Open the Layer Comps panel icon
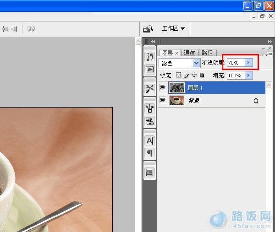This screenshot has height=232, width=275. point(149,173)
